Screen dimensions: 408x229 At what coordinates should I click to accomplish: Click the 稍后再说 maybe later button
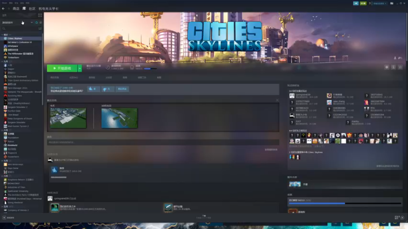click(122, 89)
